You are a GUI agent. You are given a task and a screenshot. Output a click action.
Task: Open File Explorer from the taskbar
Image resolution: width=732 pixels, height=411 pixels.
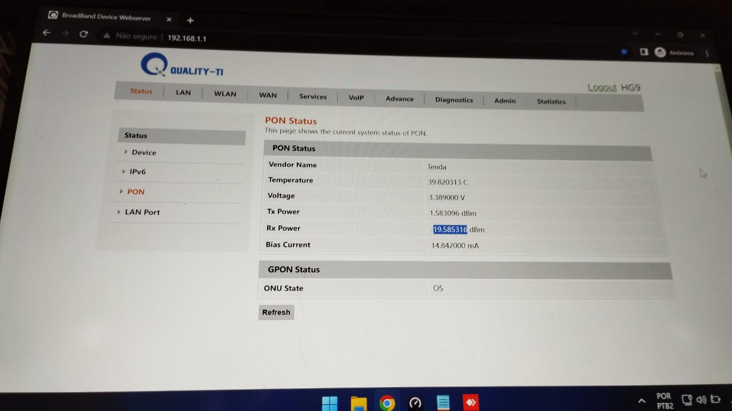[358, 404]
